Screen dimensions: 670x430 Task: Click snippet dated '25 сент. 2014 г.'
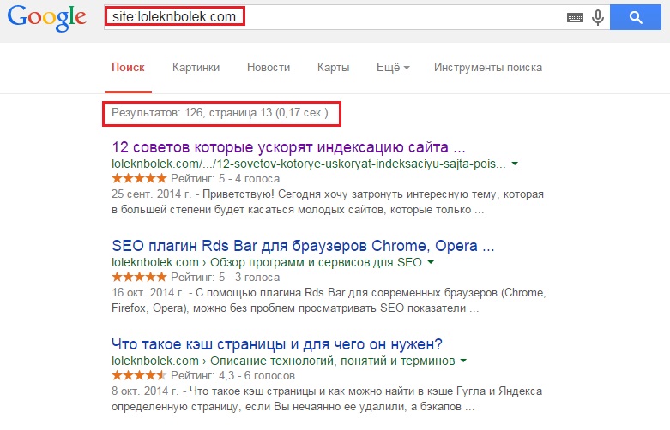click(328, 202)
